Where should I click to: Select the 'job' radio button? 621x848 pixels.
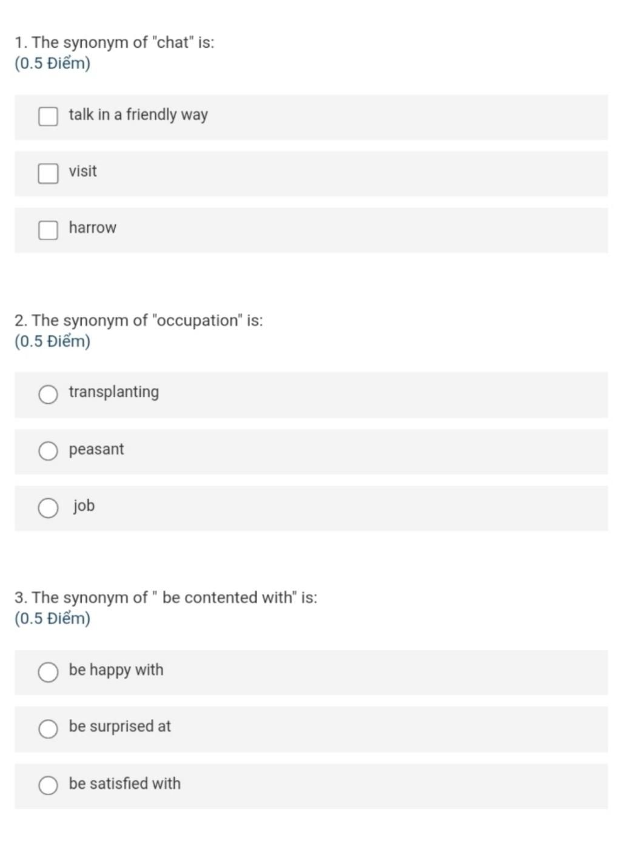[48, 508]
